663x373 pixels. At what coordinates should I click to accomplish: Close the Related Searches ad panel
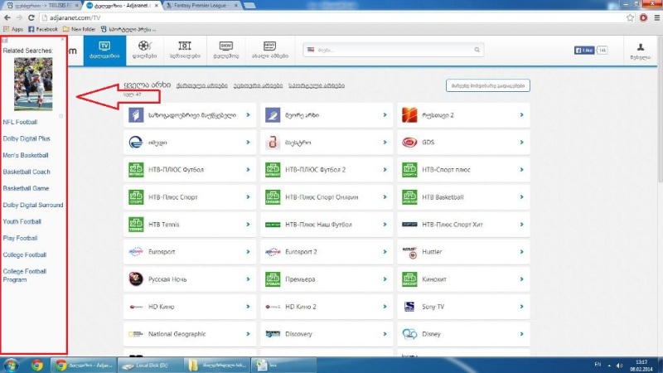pos(62,39)
